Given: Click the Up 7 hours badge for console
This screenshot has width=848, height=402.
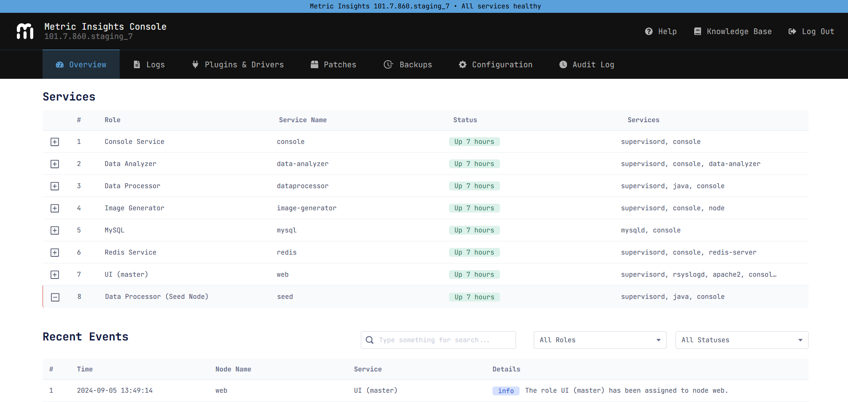Looking at the screenshot, I should (x=474, y=142).
